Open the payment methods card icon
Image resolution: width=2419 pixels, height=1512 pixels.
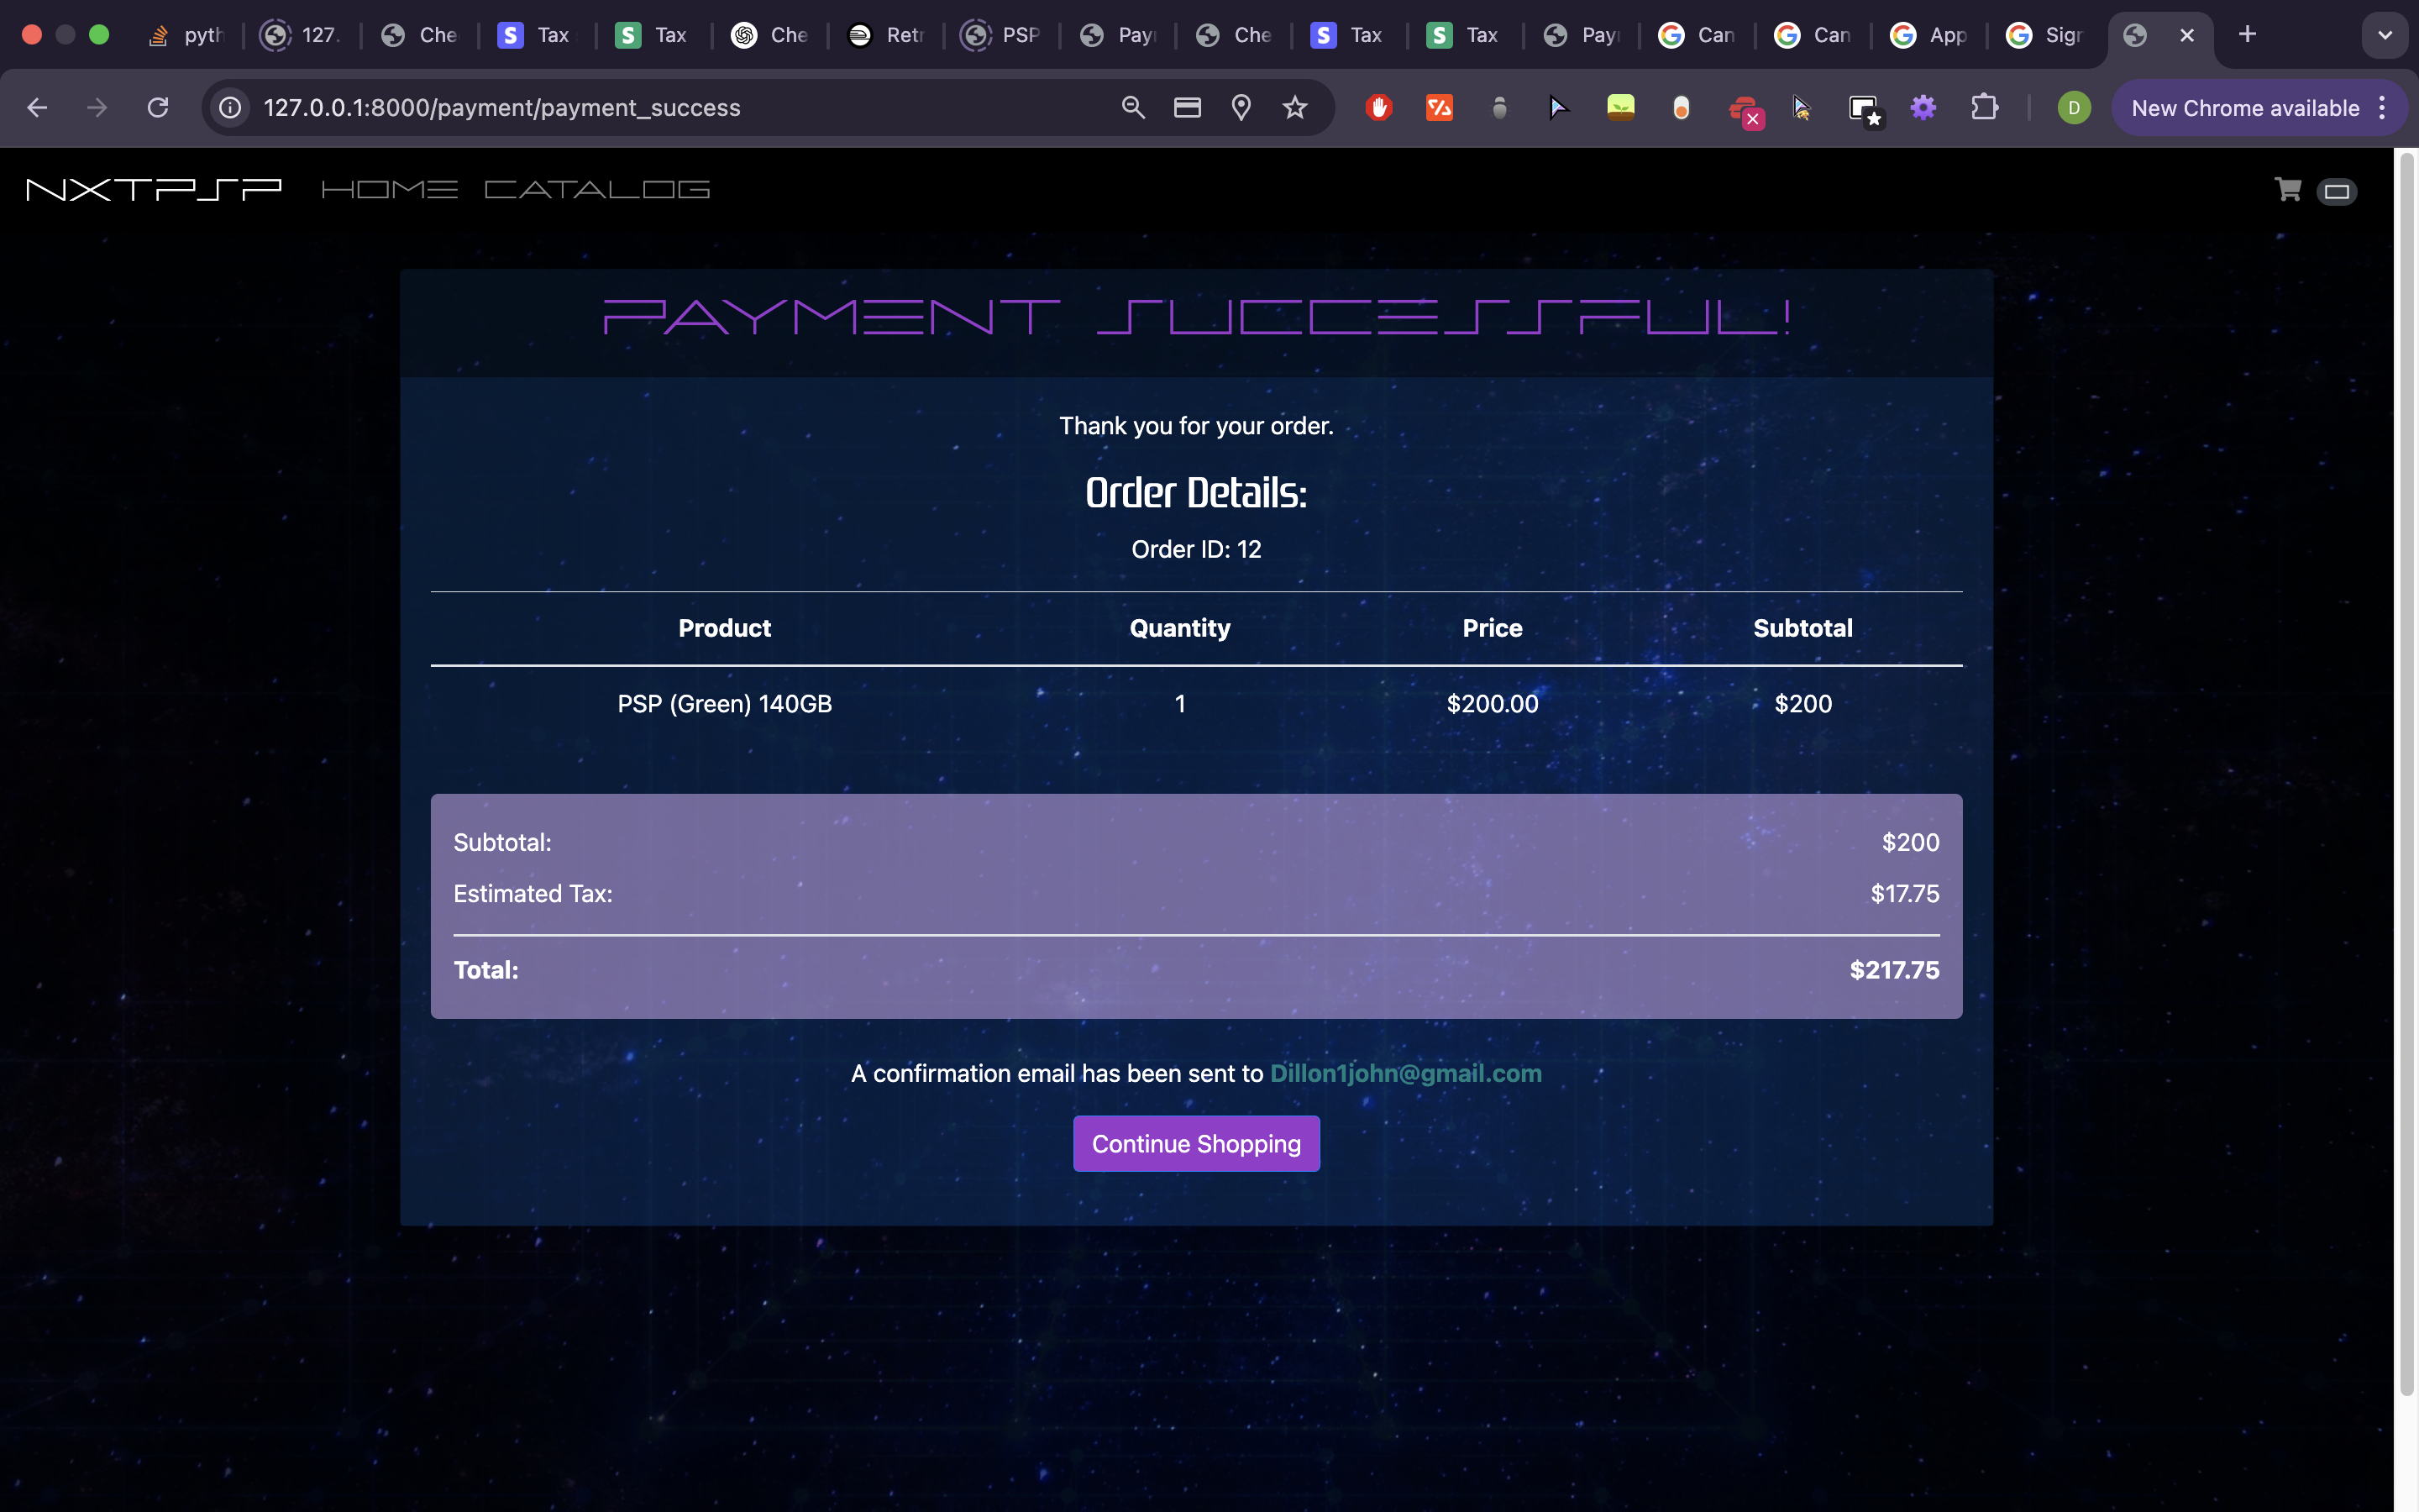1187,108
